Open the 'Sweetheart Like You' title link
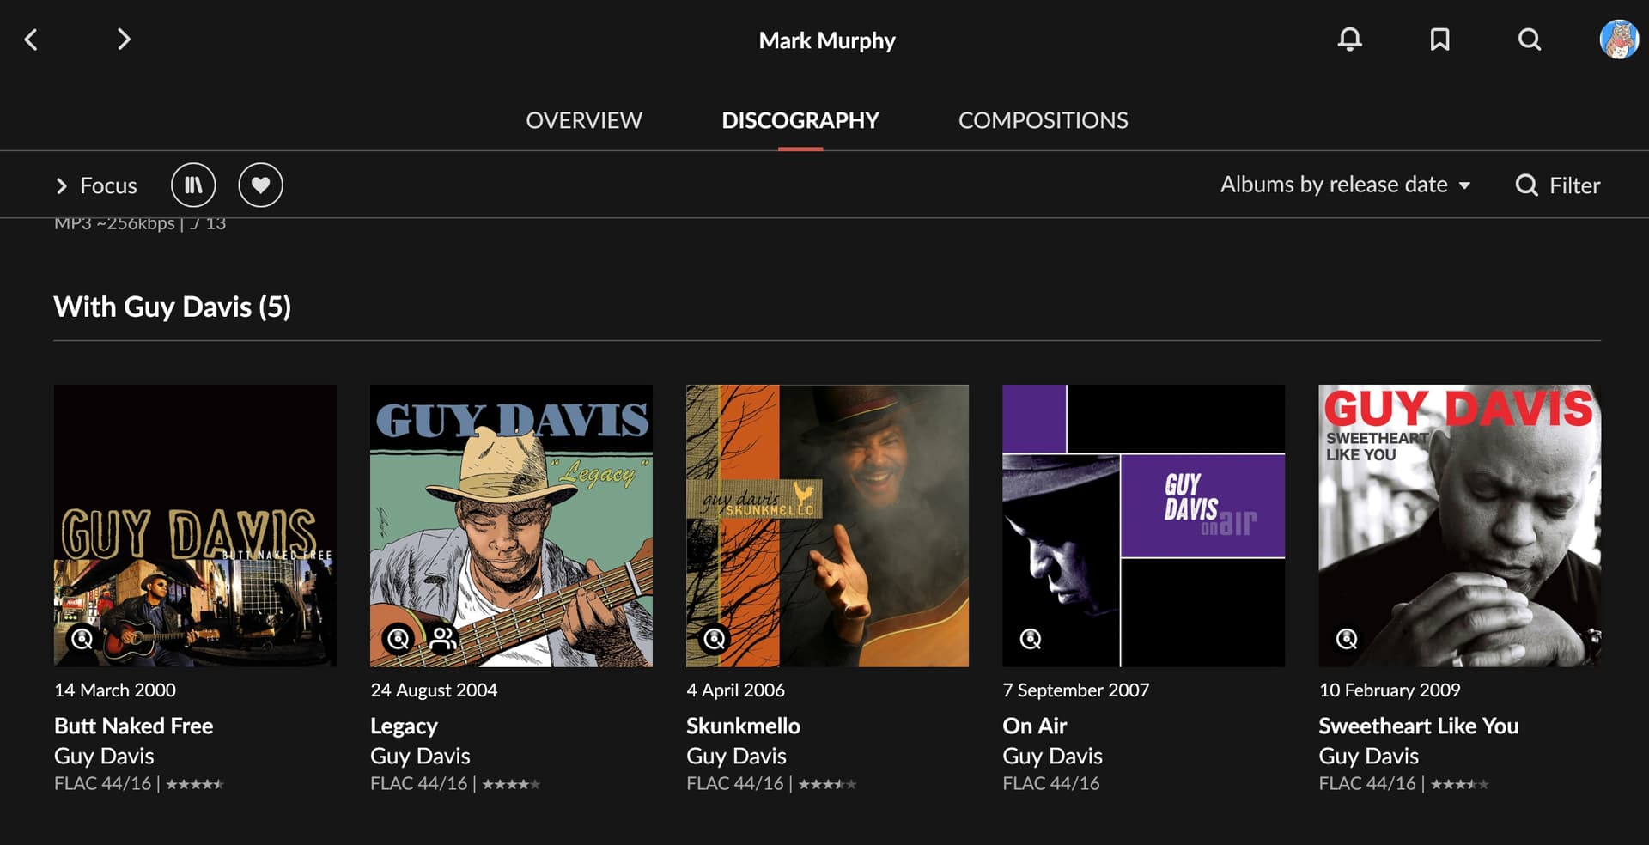This screenshot has width=1649, height=845. (1418, 726)
